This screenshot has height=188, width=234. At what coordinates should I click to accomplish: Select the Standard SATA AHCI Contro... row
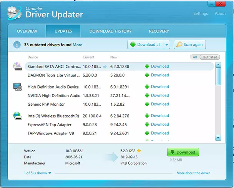coord(119,67)
